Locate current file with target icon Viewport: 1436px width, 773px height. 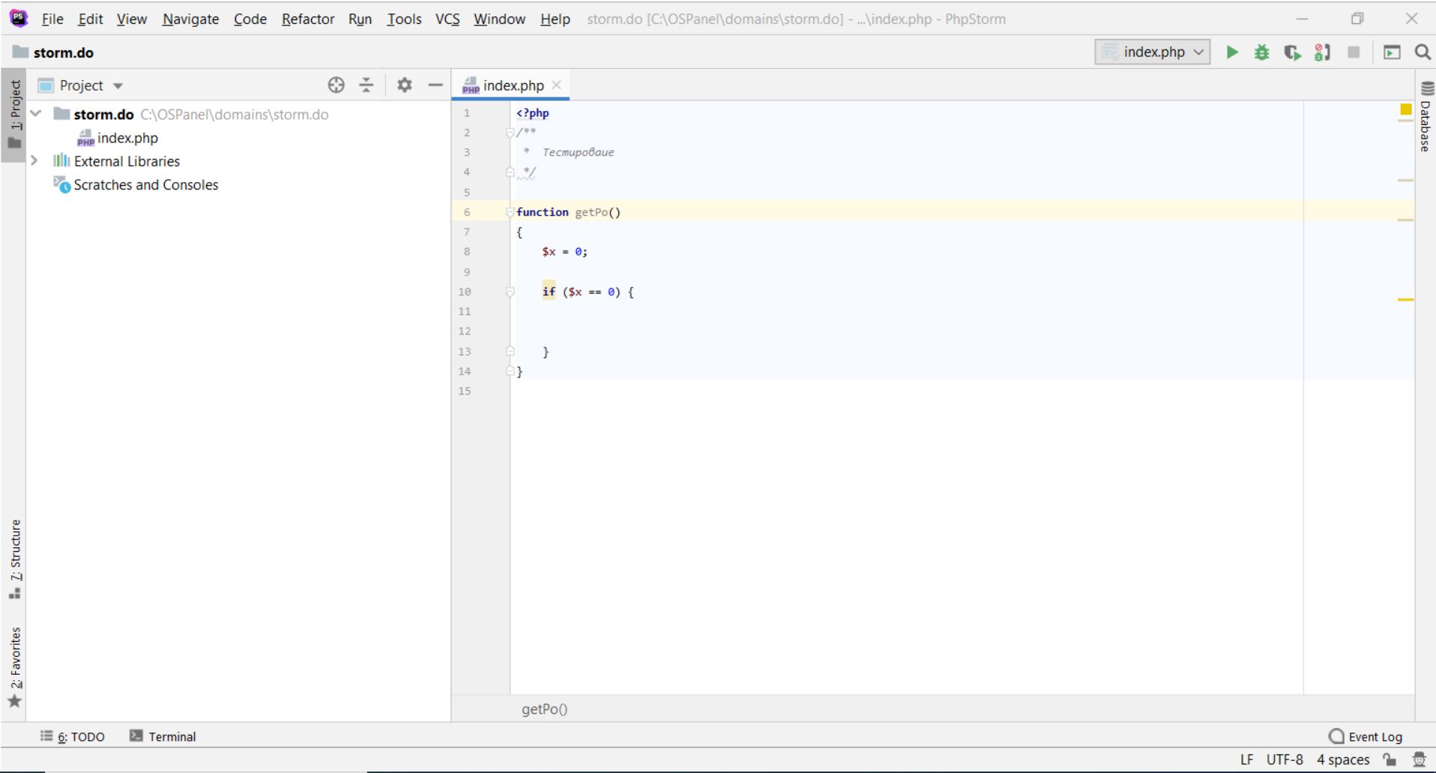[x=336, y=85]
